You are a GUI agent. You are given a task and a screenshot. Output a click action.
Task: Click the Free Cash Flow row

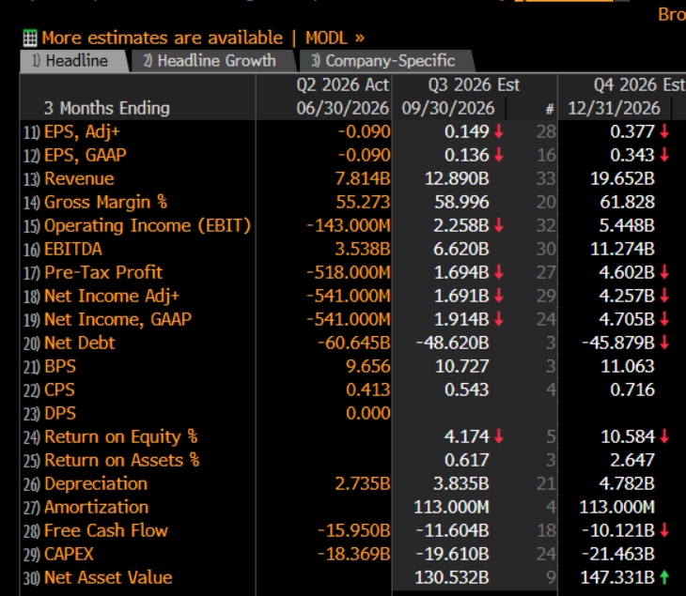click(x=106, y=531)
